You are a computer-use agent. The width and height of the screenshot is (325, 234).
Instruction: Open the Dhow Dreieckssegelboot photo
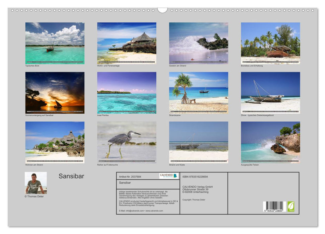pos(270,92)
